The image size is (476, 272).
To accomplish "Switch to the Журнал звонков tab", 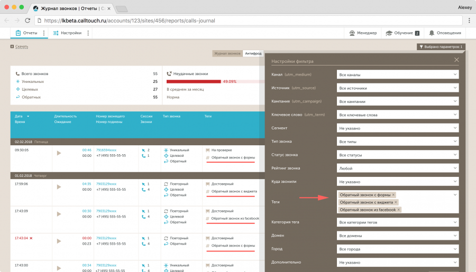I will tap(227, 53).
